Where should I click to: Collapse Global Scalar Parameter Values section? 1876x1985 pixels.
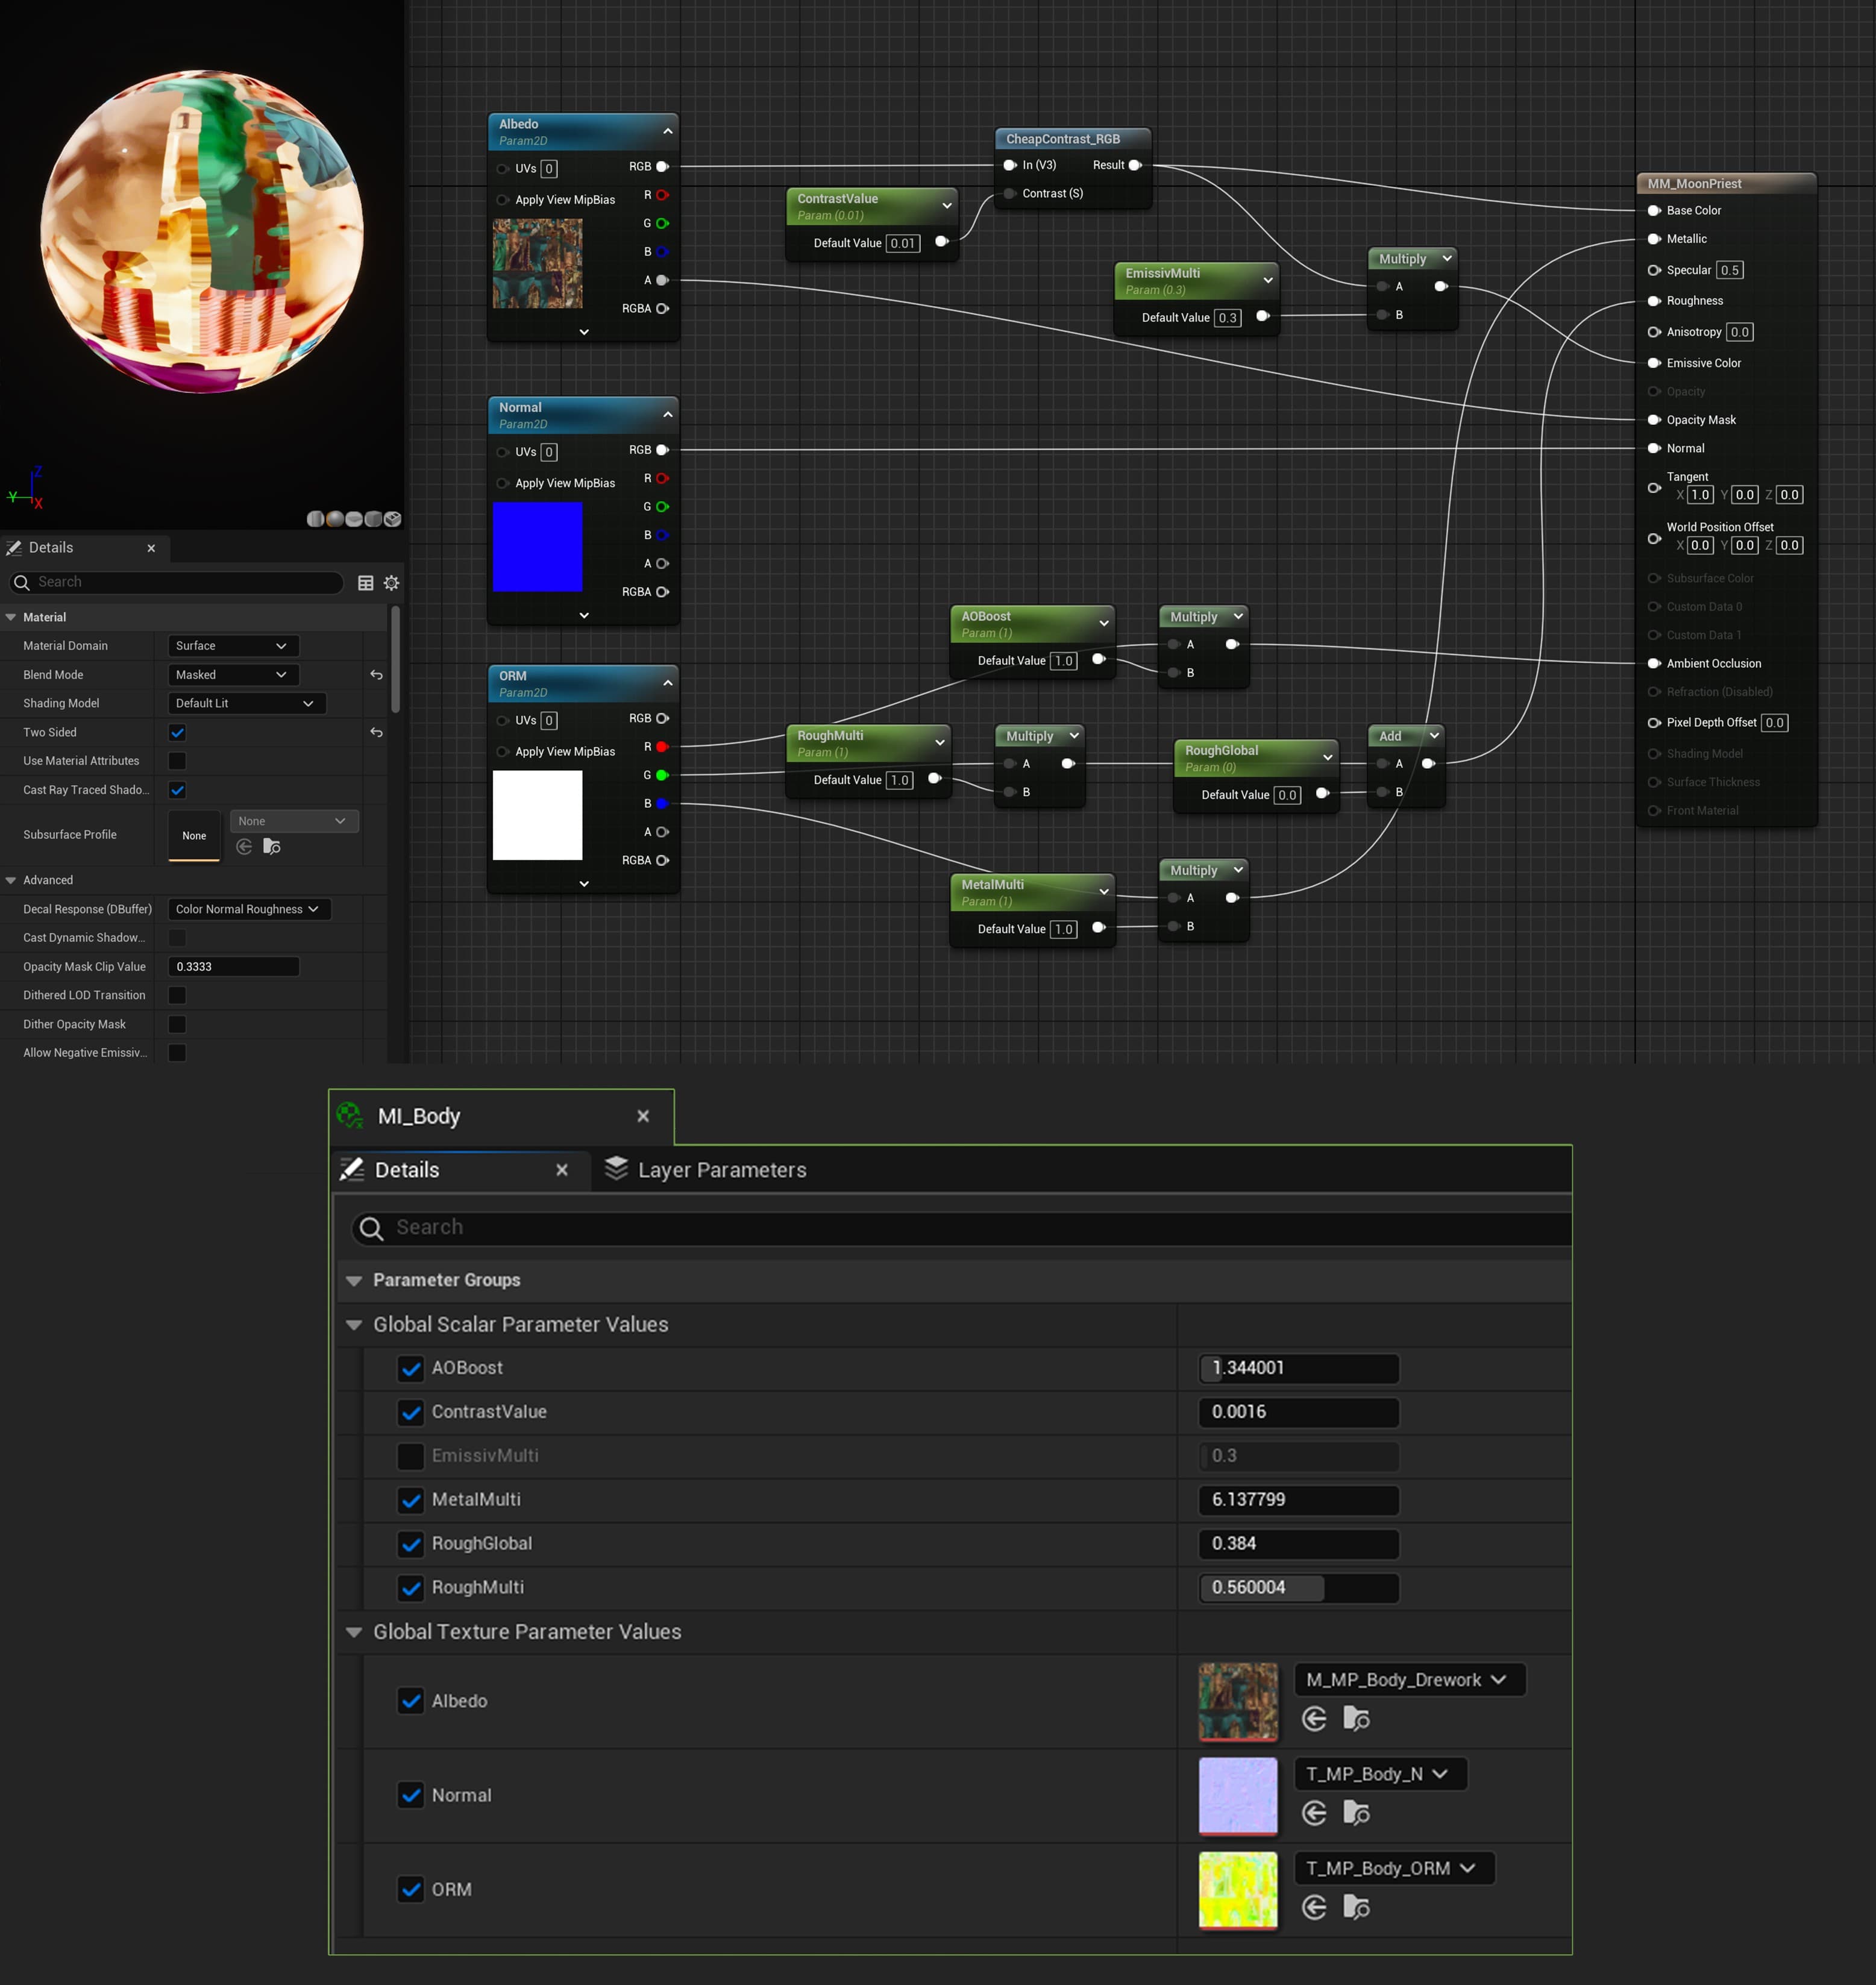354,1325
